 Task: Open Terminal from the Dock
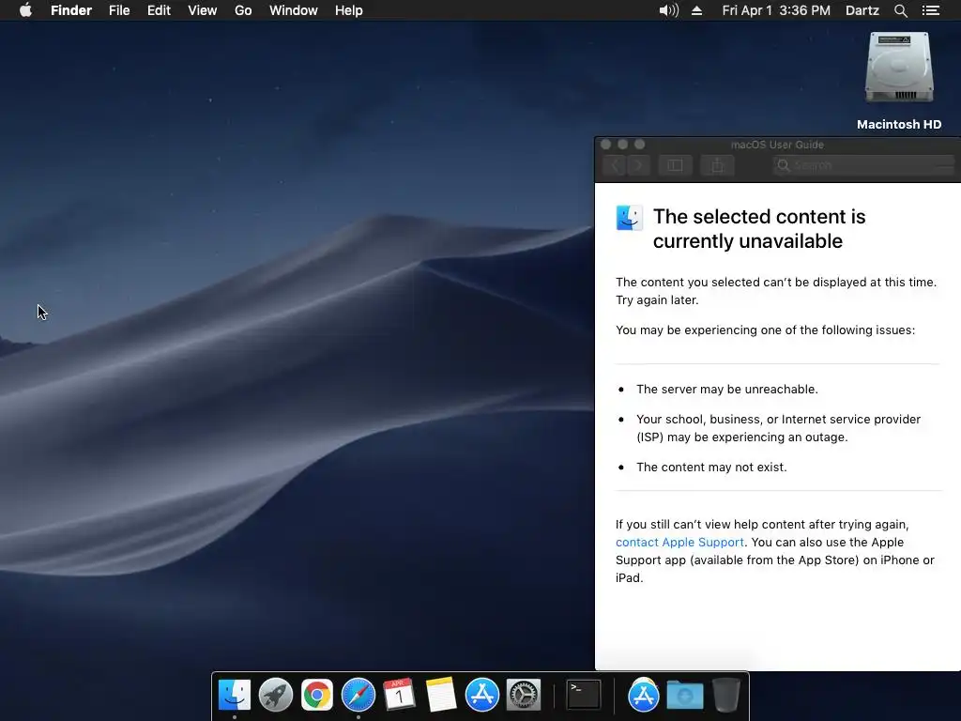click(583, 695)
